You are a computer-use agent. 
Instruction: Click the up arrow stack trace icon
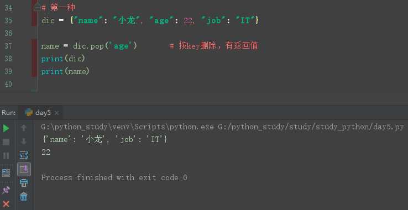pyautogui.click(x=24, y=128)
